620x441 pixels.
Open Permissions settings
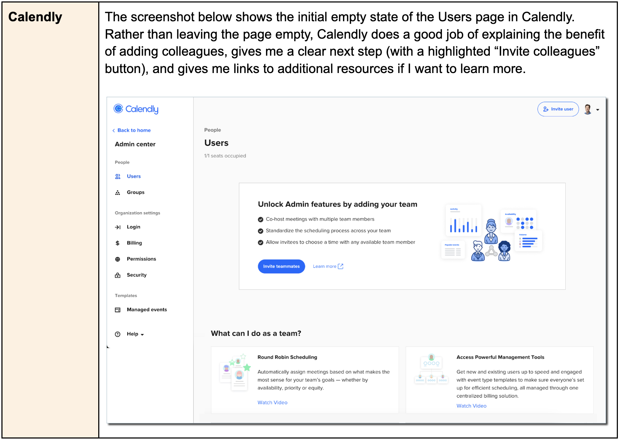click(x=142, y=259)
